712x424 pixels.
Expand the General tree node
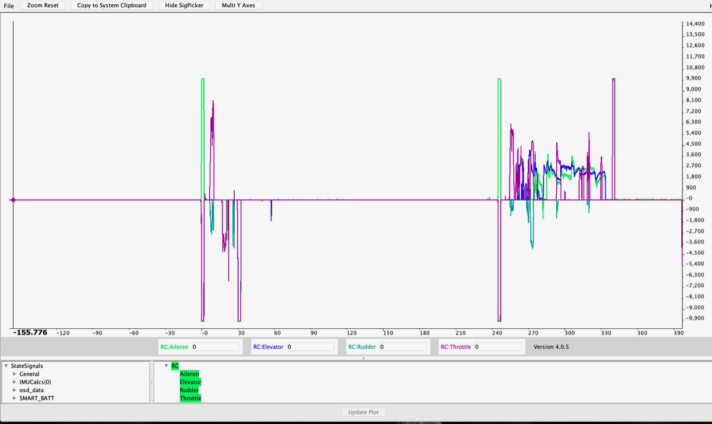[15, 374]
